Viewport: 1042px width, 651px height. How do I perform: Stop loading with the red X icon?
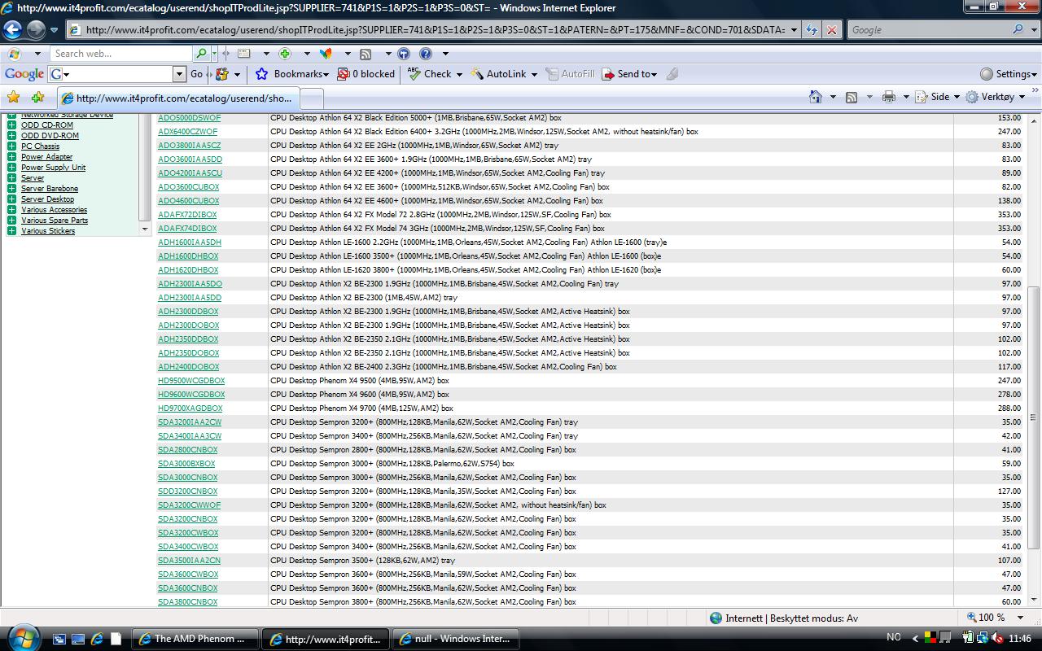831,30
